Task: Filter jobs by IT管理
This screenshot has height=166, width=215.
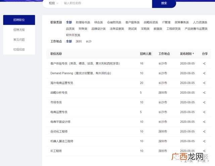Action: point(166,22)
